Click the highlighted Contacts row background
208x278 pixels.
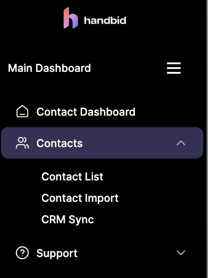tap(102, 143)
